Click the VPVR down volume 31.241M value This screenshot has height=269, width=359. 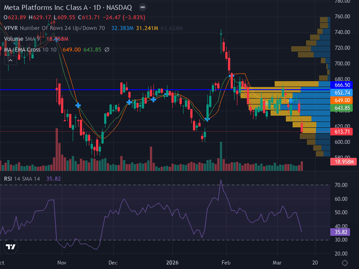[147, 28]
